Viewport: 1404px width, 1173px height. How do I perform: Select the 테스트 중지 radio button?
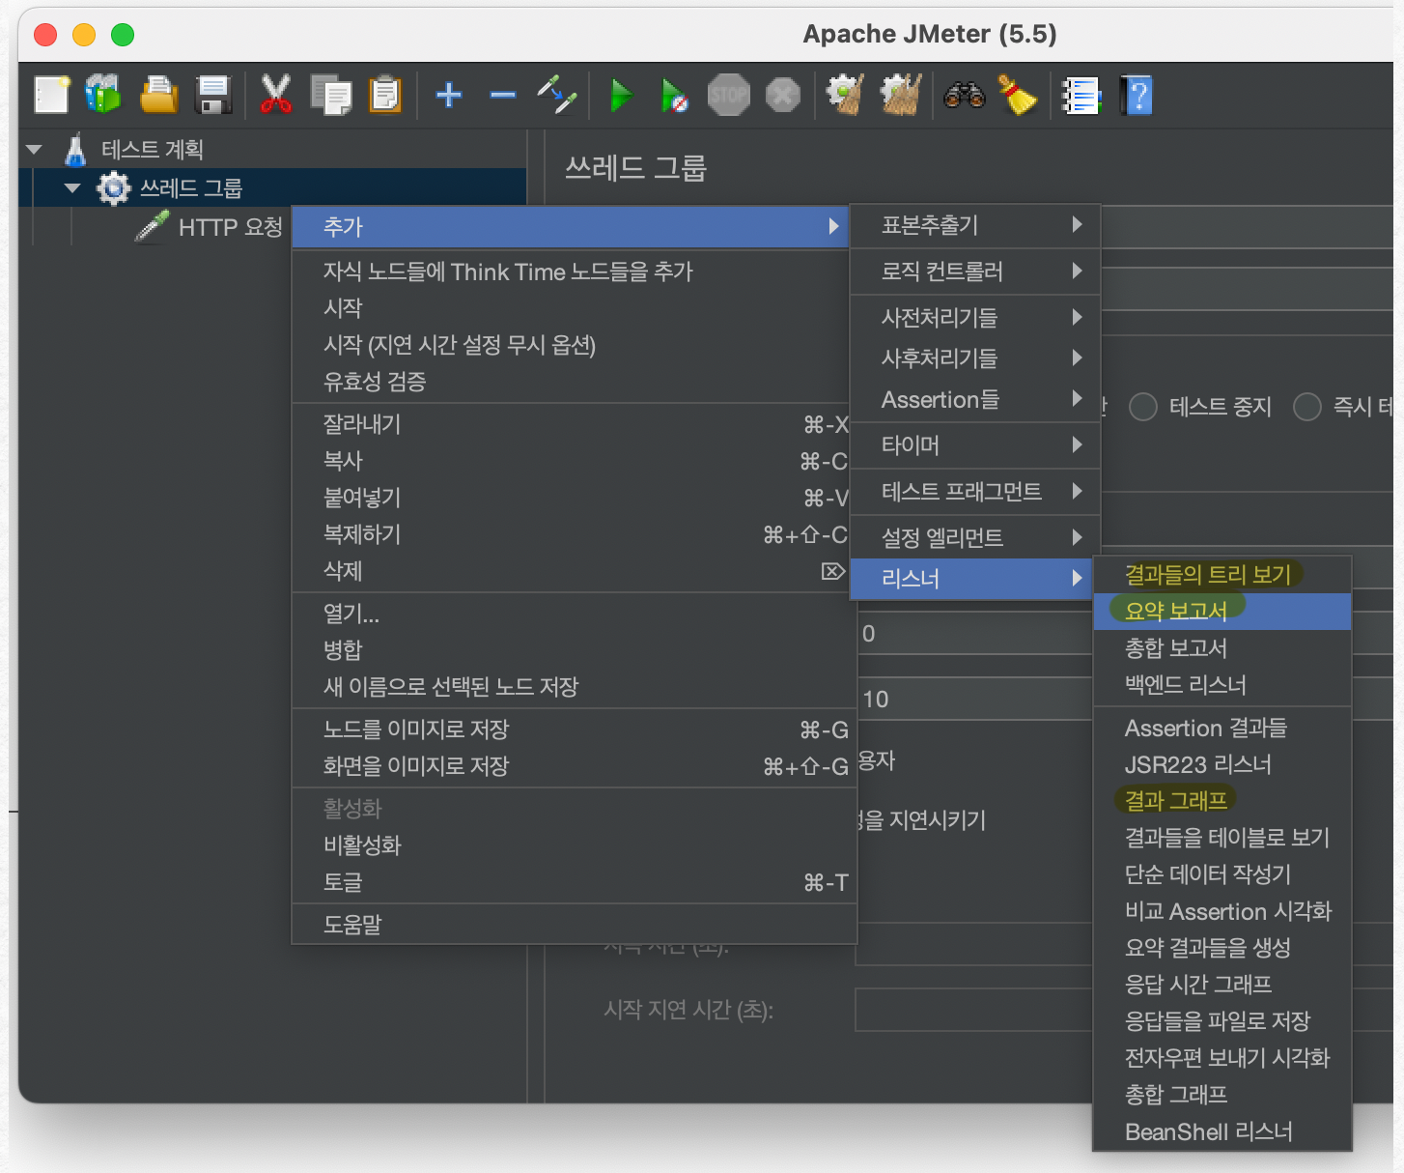1143,407
